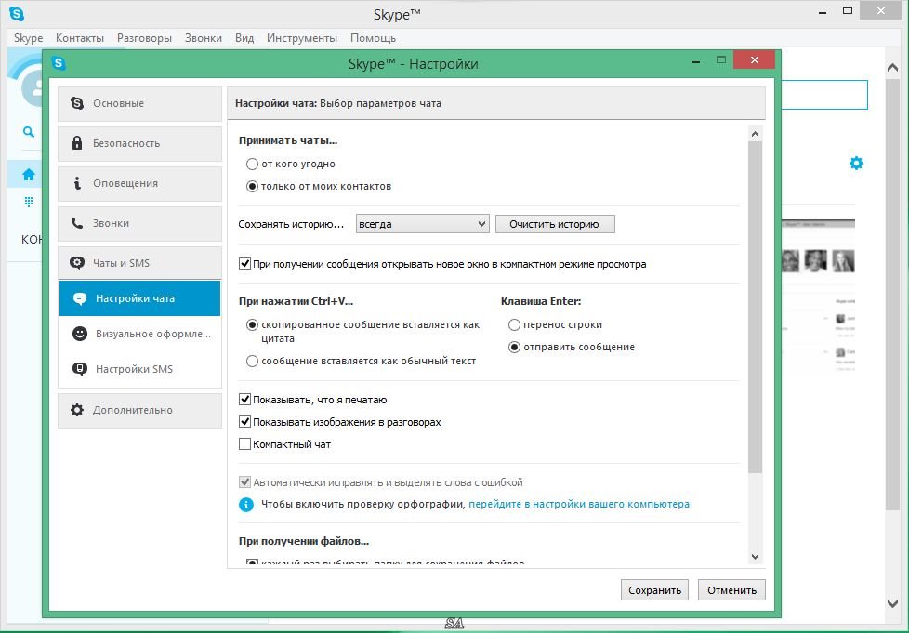909x633 pixels.
Task: Click the speech bubble icon of Настройки чата
Action: pyautogui.click(x=80, y=298)
